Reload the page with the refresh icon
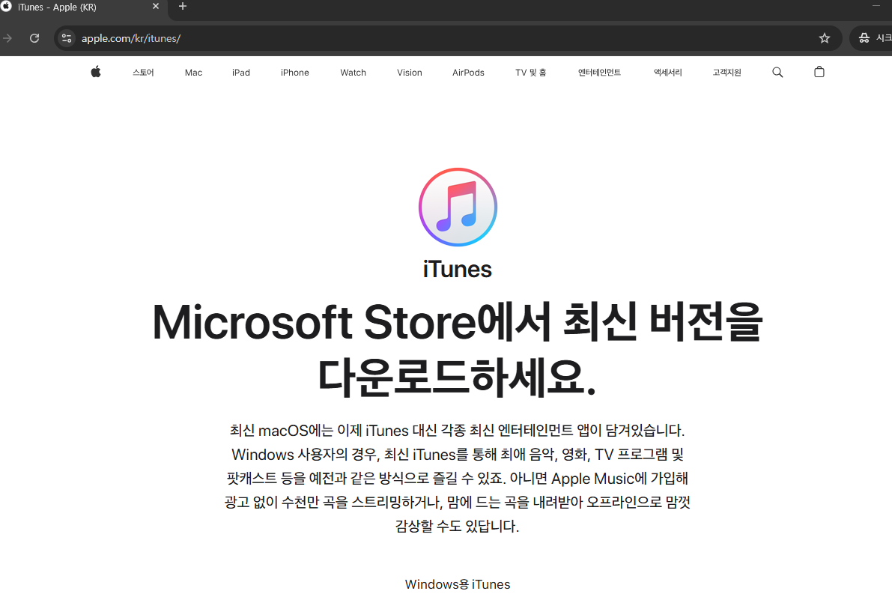 (34, 38)
